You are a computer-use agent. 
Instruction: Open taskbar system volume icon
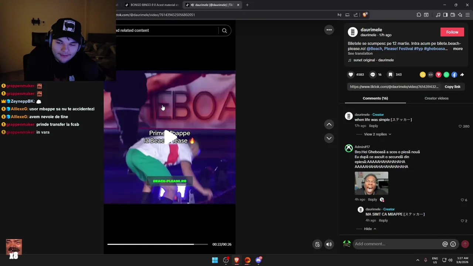point(450,260)
